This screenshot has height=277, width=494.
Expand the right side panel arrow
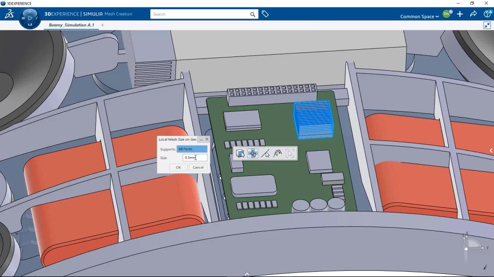pos(491,151)
